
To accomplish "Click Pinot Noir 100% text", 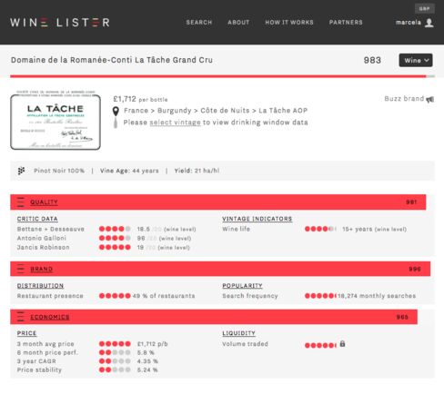I will tap(59, 171).
